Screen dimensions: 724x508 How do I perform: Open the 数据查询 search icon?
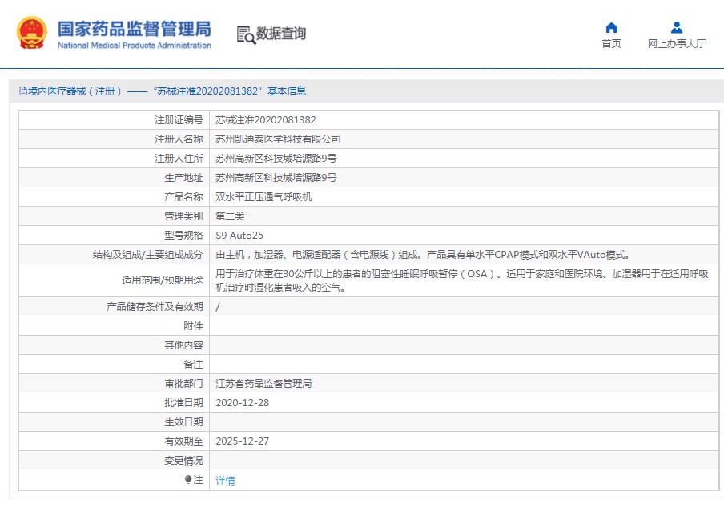point(246,34)
